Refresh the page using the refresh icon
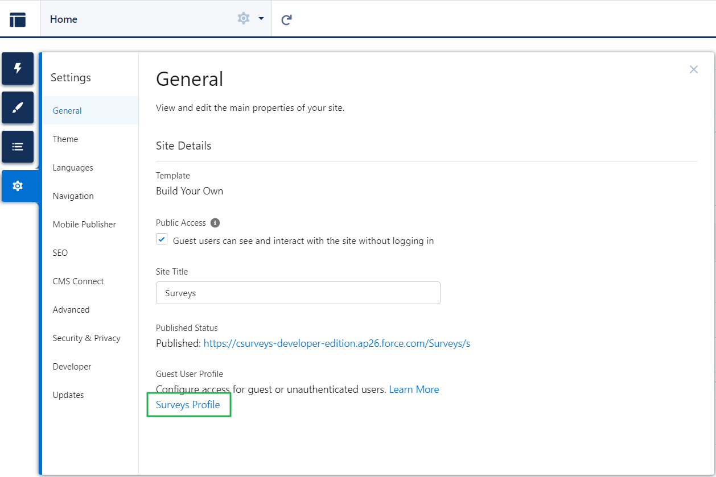Screen dimensions: 716x477 [286, 19]
